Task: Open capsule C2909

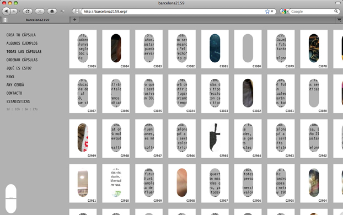Action: point(149,184)
